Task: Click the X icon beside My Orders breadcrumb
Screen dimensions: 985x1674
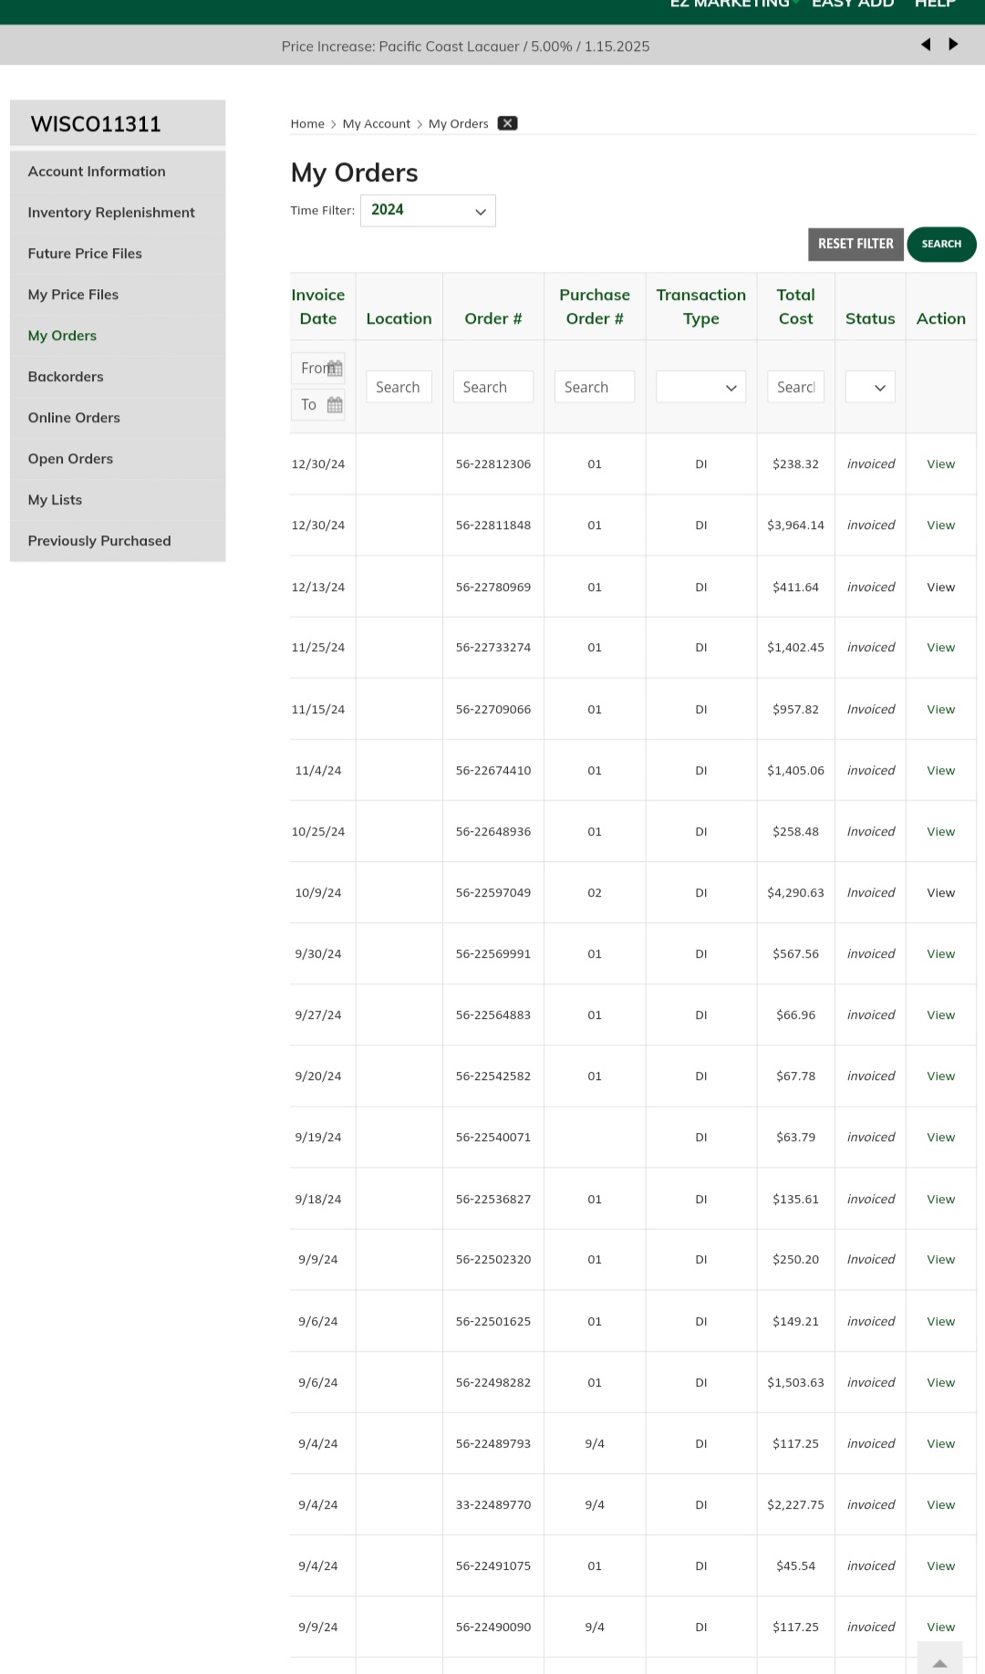Action: click(507, 123)
